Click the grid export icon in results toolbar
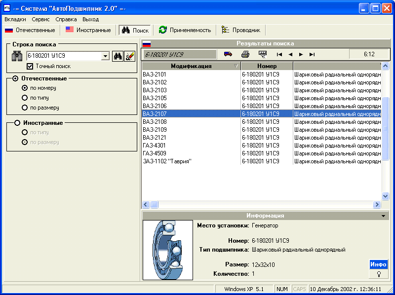Viewport: 395px width, 295px height. point(263,54)
